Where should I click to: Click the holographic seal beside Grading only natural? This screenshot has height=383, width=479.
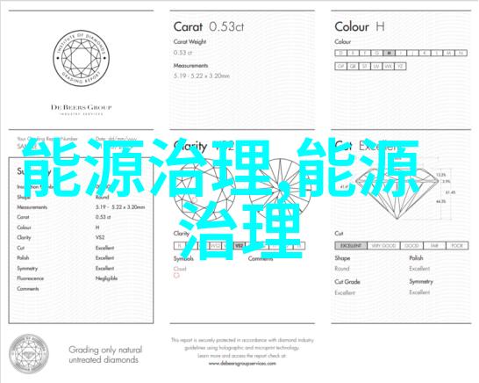[x=29, y=354]
